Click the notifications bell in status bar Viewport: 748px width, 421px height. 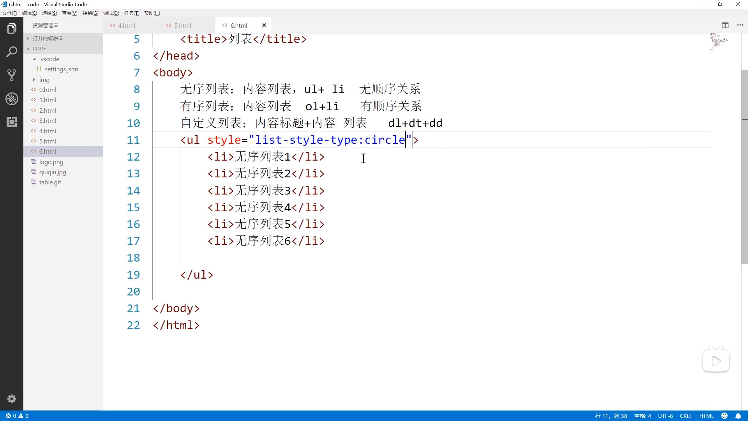click(x=738, y=416)
